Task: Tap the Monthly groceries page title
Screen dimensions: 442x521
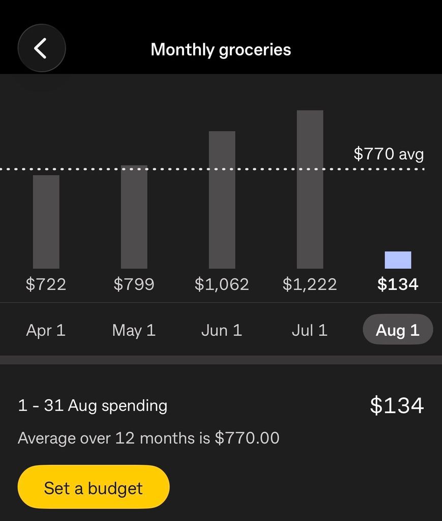Action: click(x=221, y=50)
